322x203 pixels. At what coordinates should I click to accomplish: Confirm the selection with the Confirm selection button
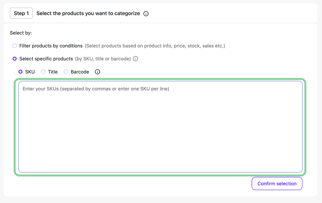coord(277,183)
